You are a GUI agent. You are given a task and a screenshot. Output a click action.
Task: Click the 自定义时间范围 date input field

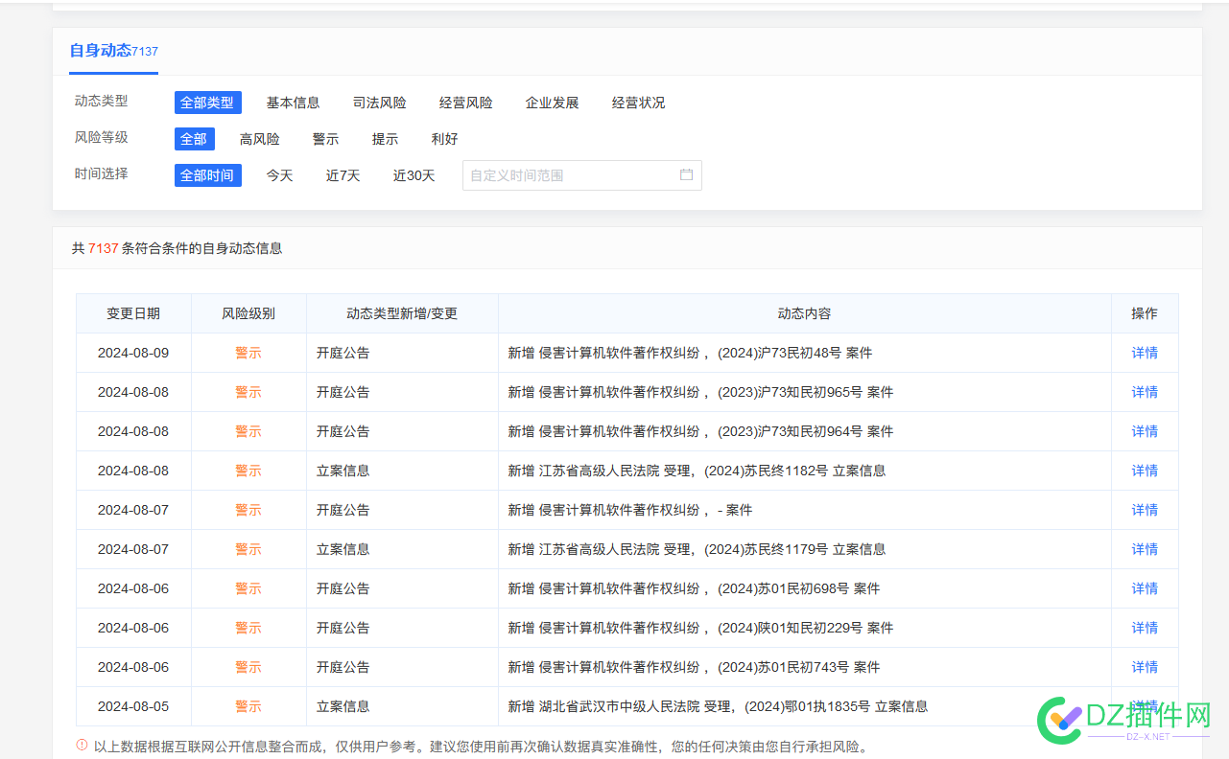tap(581, 175)
